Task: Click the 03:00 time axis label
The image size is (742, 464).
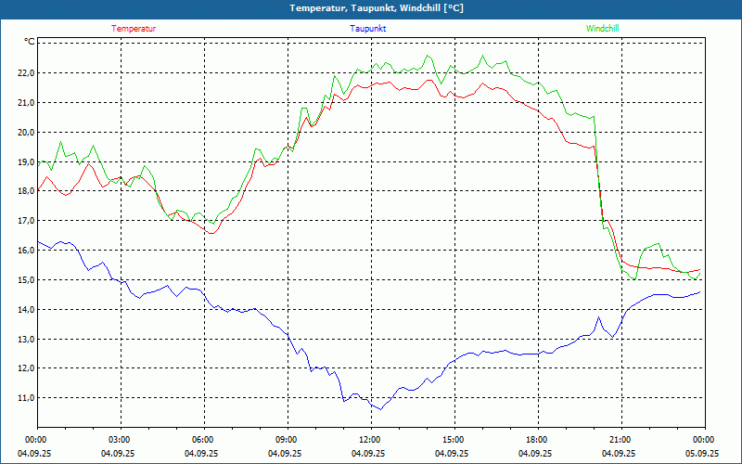Action: pyautogui.click(x=120, y=439)
